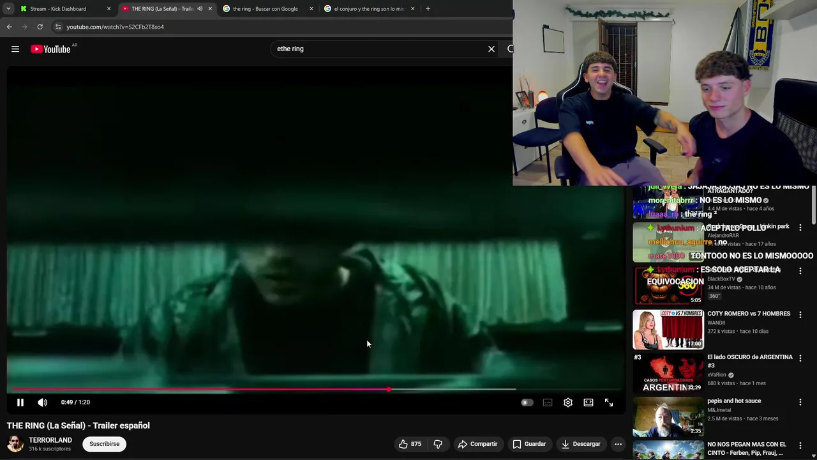The image size is (817, 460).
Task: Open the 360° BlackBoxTV video thumbnail
Action: (x=668, y=286)
